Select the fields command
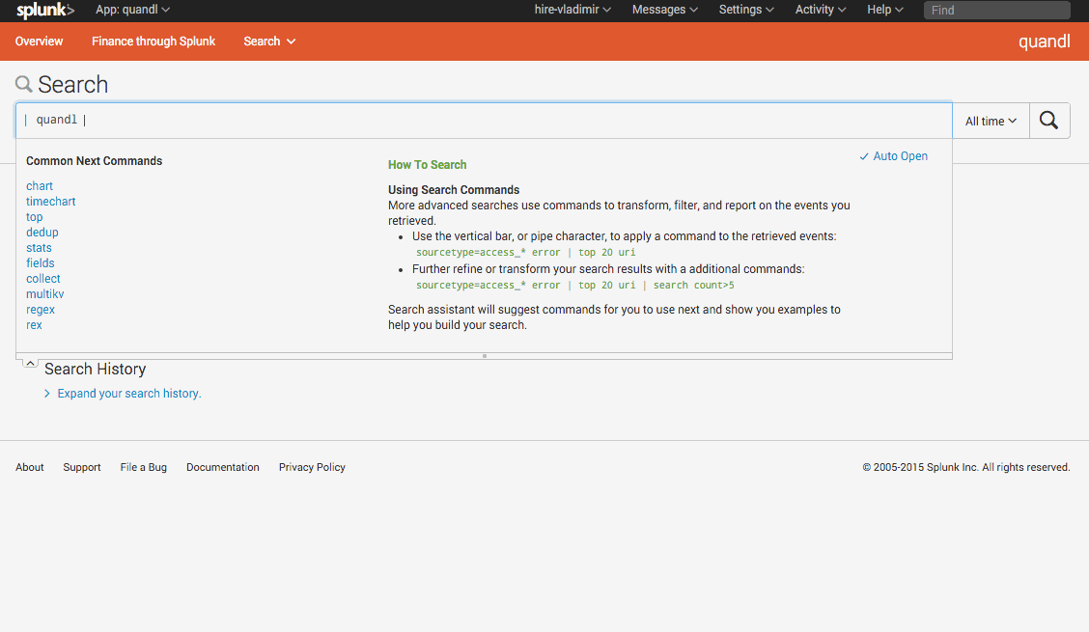Viewport: 1089px width, 632px height. (x=41, y=263)
